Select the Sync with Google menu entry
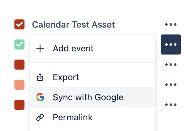 point(93,97)
